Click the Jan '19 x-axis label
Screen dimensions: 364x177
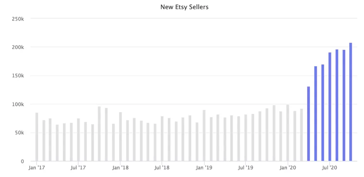(204, 168)
